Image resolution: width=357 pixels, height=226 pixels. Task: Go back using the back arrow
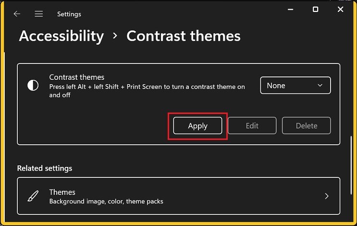coord(17,14)
